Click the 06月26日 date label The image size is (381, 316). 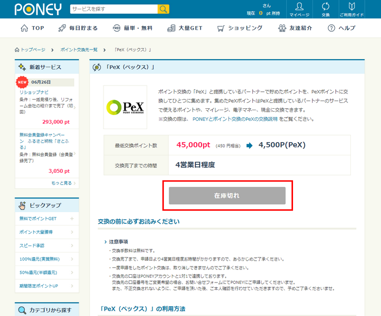coord(41,82)
